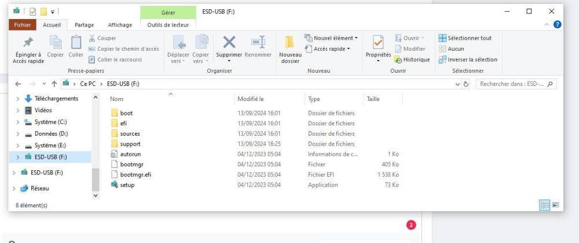
Task: Go up one folder level
Action: click(x=54, y=84)
